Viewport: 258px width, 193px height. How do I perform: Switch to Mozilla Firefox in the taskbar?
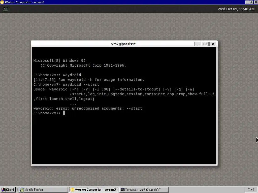tap(43, 190)
